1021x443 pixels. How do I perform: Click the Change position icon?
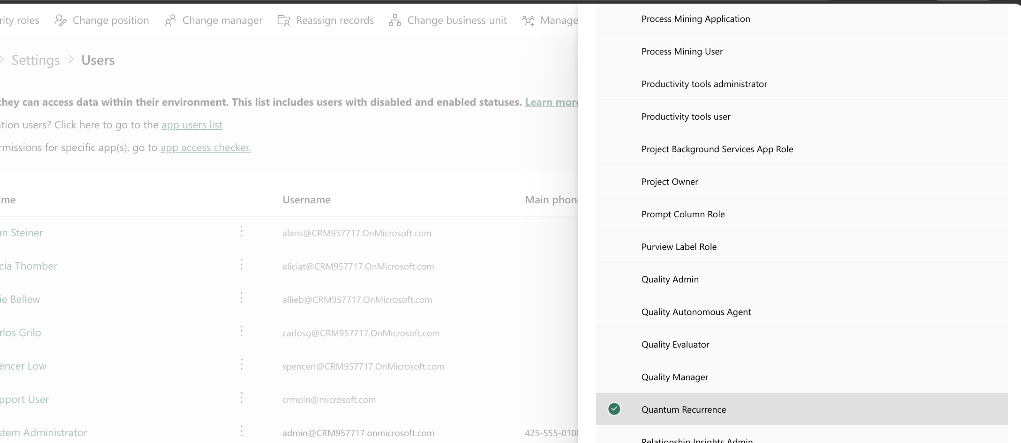coord(60,20)
